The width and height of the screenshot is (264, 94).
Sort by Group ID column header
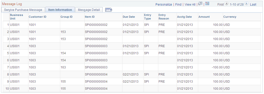pyautogui.click(x=67, y=17)
